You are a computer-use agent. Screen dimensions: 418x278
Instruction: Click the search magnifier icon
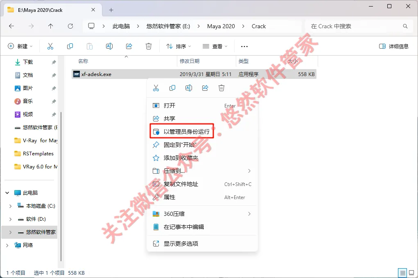(405, 26)
